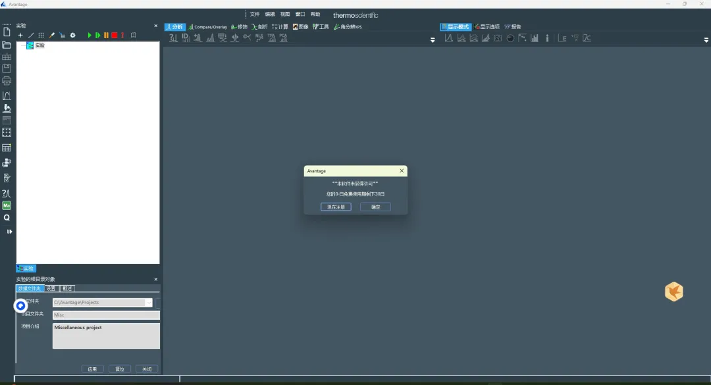Confirm the license dialog with 确定
The width and height of the screenshot is (711, 385).
click(375, 207)
